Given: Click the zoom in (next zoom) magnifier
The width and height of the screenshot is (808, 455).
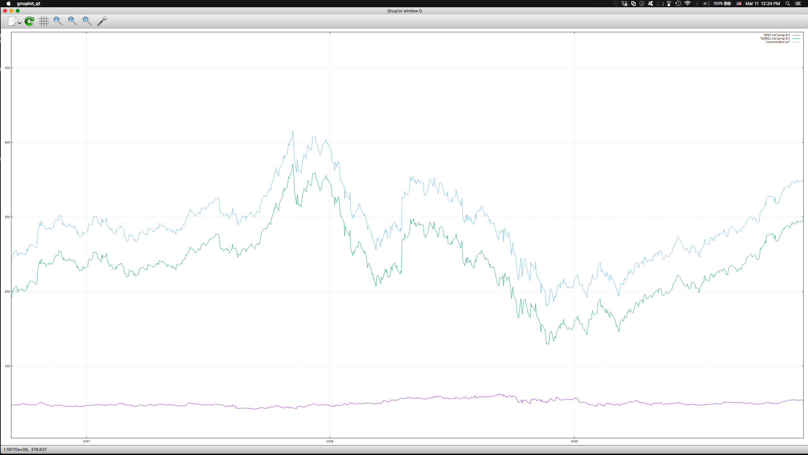Looking at the screenshot, I should (73, 21).
